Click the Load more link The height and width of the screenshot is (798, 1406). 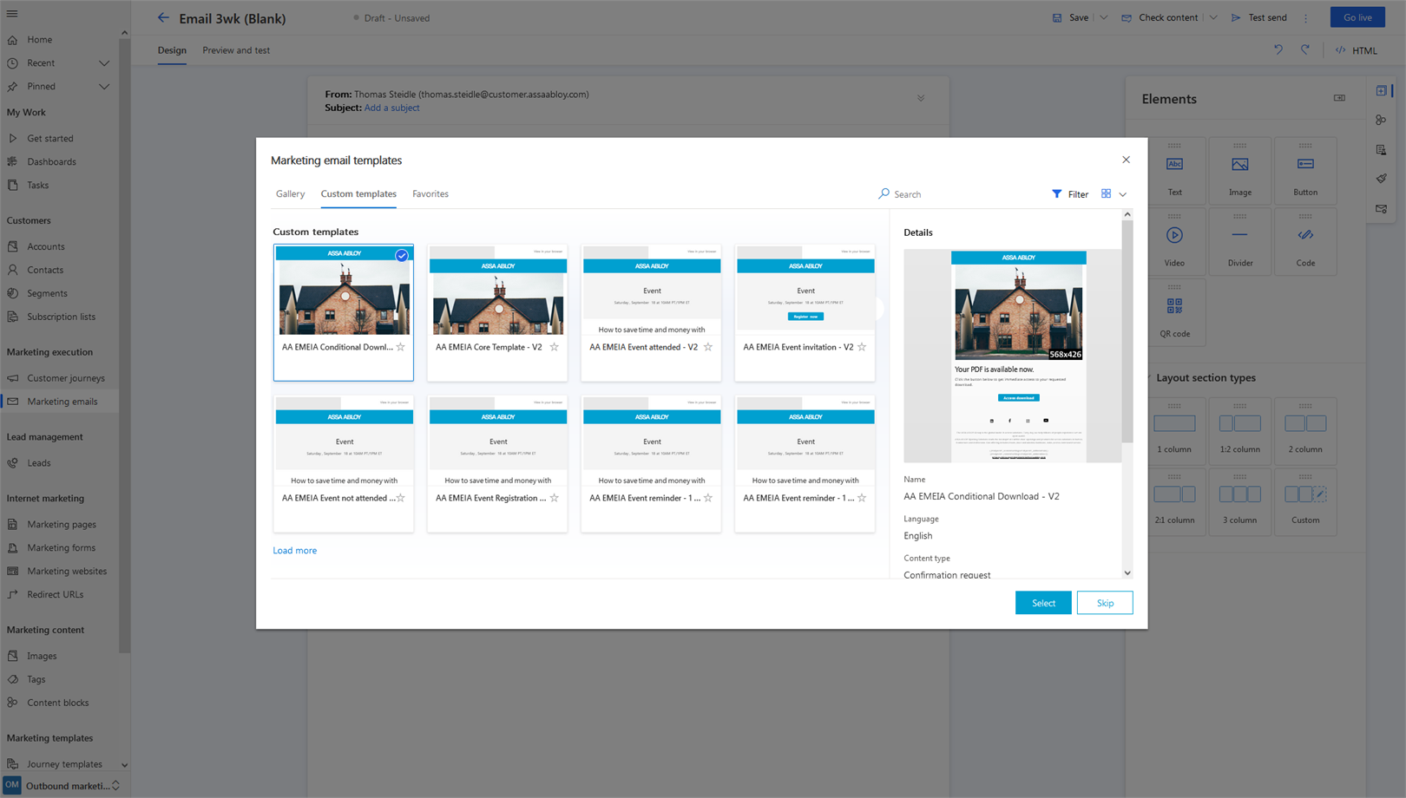[294, 551]
